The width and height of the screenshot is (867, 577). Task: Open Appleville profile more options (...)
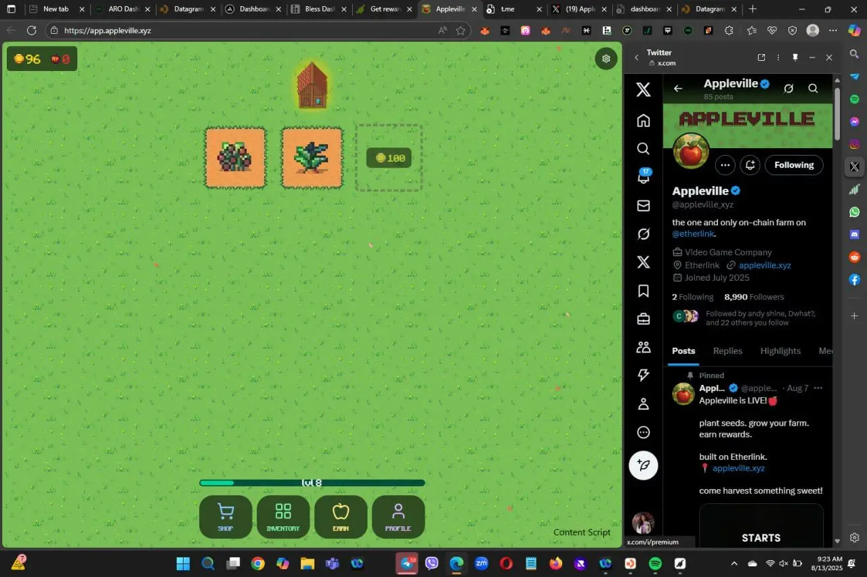click(x=725, y=165)
